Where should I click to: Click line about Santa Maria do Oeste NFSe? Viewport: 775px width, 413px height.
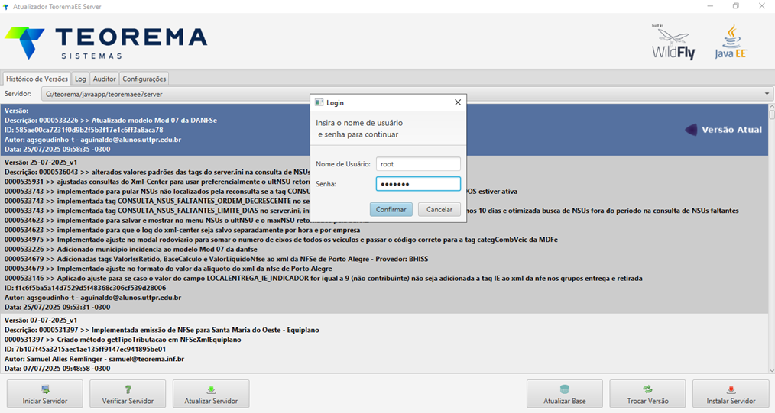(x=161, y=330)
